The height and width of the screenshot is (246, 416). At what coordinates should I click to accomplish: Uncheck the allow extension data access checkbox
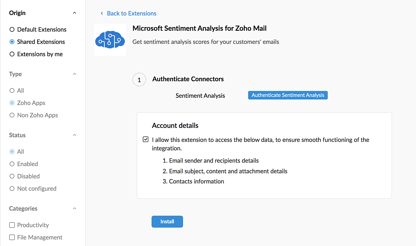146,140
